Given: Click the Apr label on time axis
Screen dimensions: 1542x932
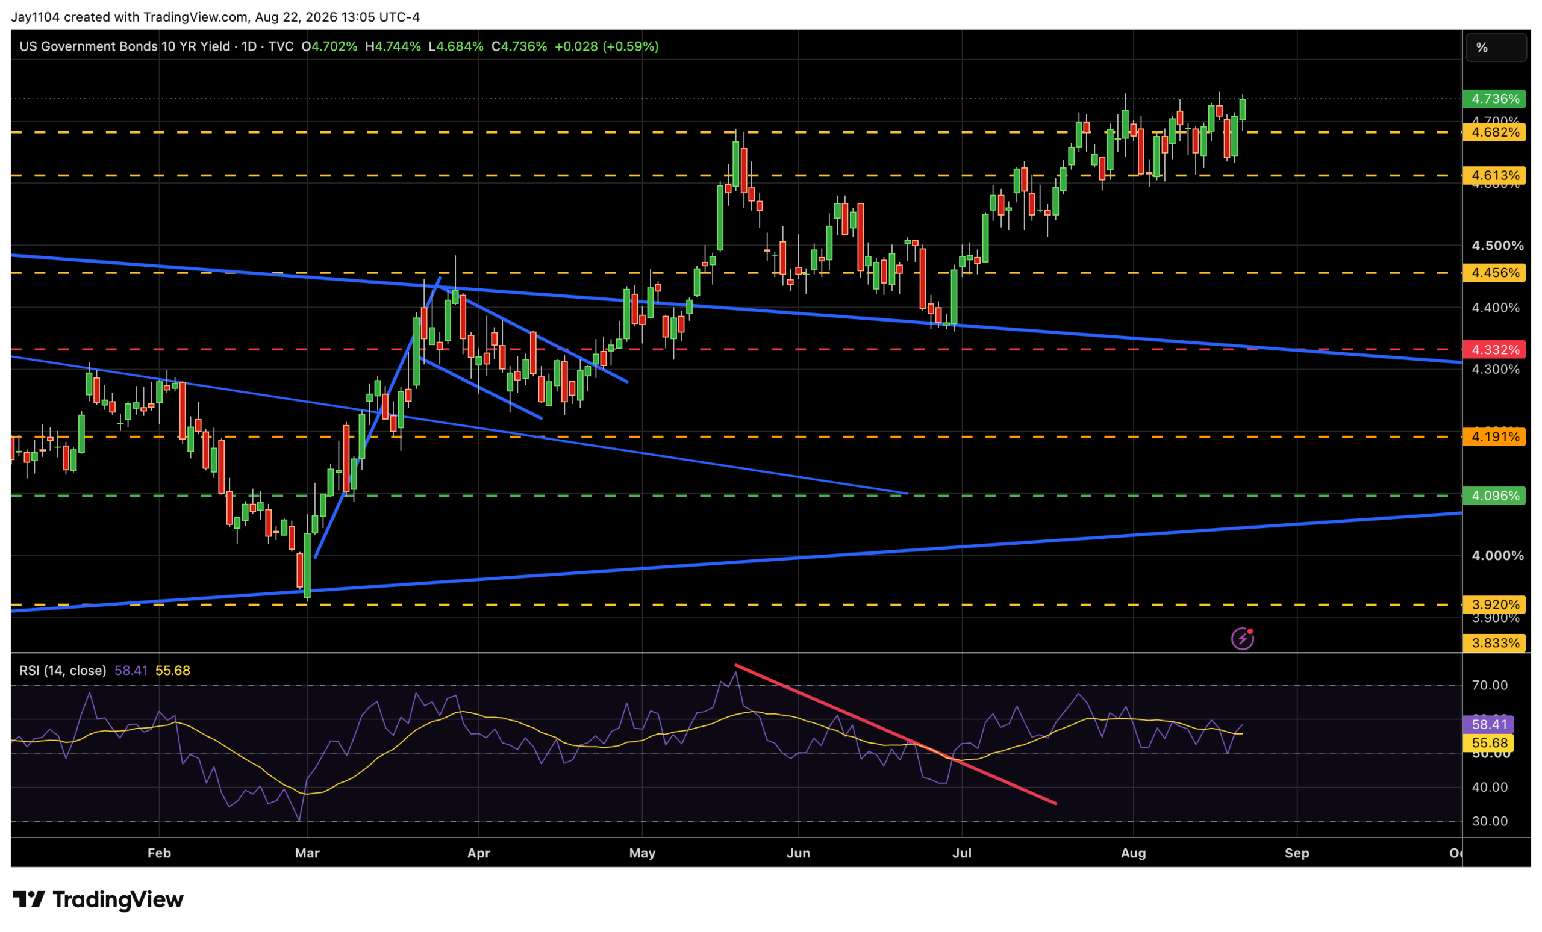Looking at the screenshot, I should [479, 853].
